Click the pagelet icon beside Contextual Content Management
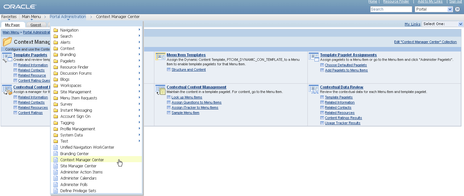 point(160,89)
